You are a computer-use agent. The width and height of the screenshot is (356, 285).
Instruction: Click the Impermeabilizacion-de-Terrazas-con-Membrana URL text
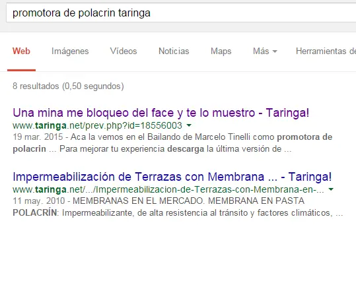[168, 189]
